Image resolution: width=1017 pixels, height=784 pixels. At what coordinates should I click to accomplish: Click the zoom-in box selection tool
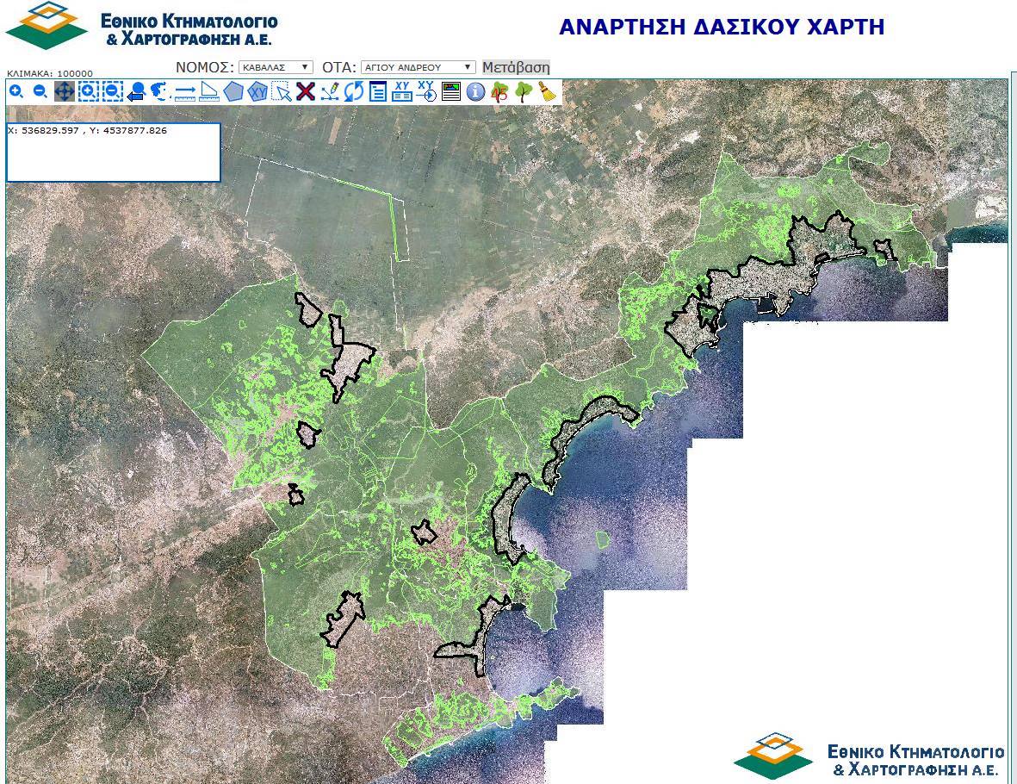tap(88, 91)
